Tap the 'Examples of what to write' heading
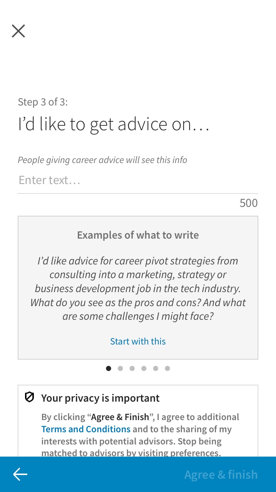276x492 pixels. (x=138, y=235)
